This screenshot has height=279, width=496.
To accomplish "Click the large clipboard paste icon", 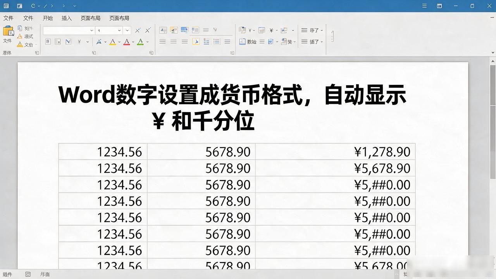I will pyautogui.click(x=8, y=31).
